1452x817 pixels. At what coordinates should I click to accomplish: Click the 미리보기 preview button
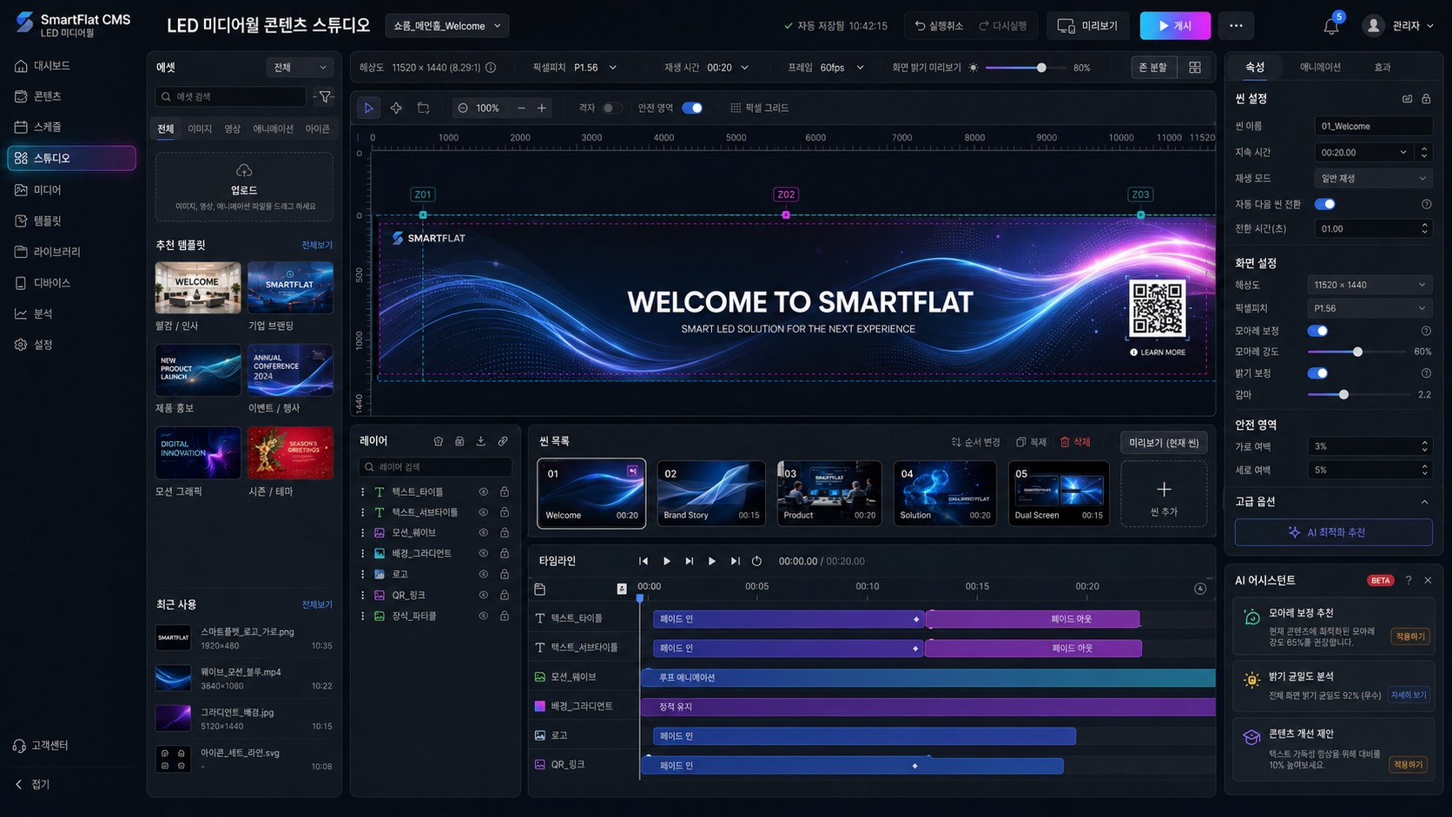click(x=1087, y=26)
